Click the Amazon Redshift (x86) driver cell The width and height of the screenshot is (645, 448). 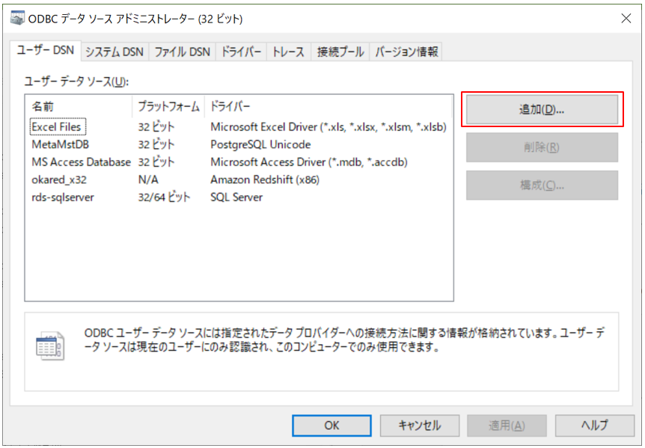tap(265, 179)
